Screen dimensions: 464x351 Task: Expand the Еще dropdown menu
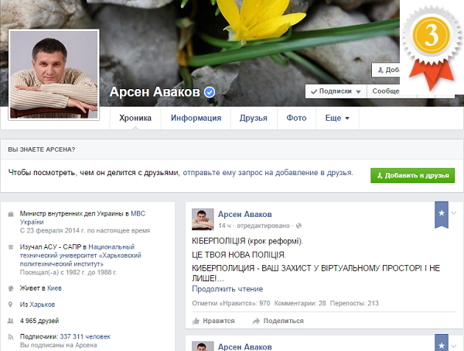pos(337,118)
